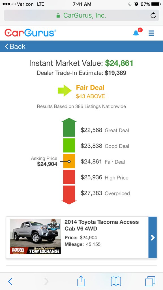Tap the CarGurus logo

coord(31,33)
